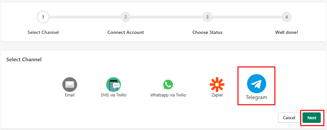Choose the blue Telegram paper-plane icon
Image resolution: width=327 pixels, height=130 pixels.
coord(256,84)
